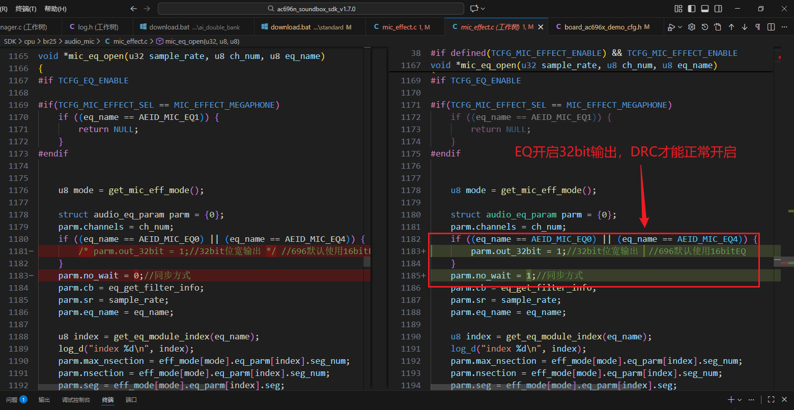Open the editor gear settings icon

pyautogui.click(x=692, y=27)
